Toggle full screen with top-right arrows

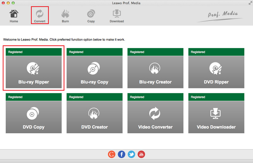click(x=250, y=3)
